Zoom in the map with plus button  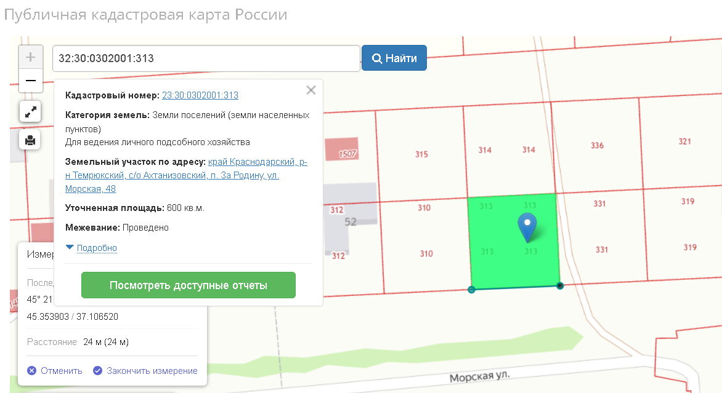[x=30, y=57]
